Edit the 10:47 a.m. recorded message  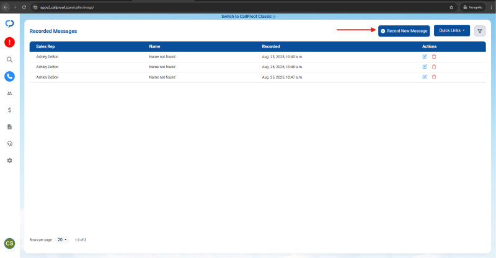(425, 77)
